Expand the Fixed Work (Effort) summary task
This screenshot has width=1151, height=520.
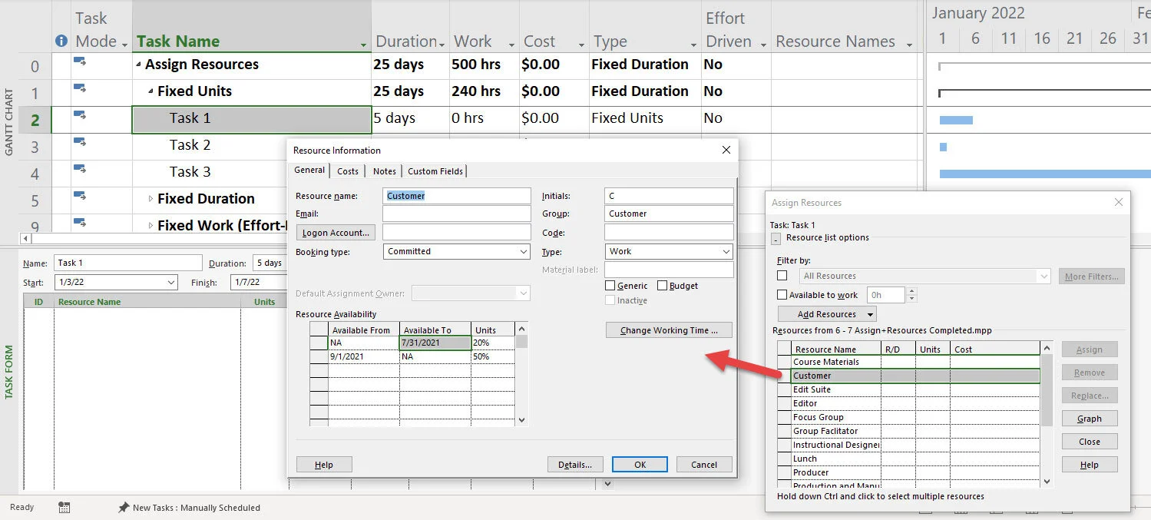pyautogui.click(x=151, y=226)
